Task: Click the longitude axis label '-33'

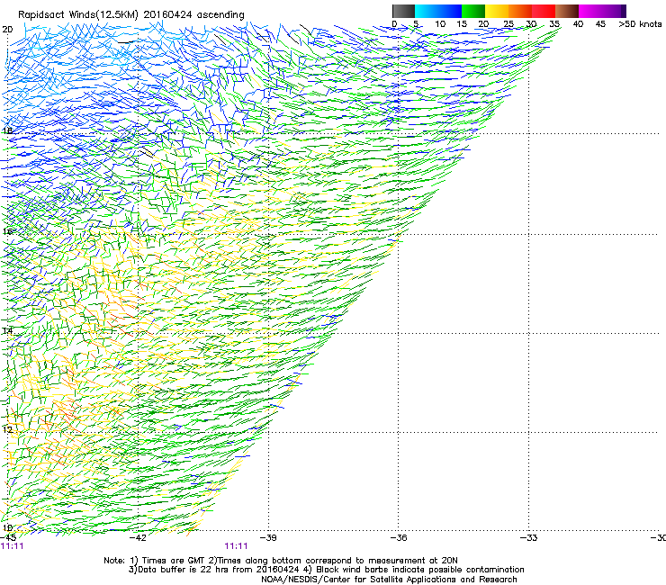Action: tap(528, 537)
